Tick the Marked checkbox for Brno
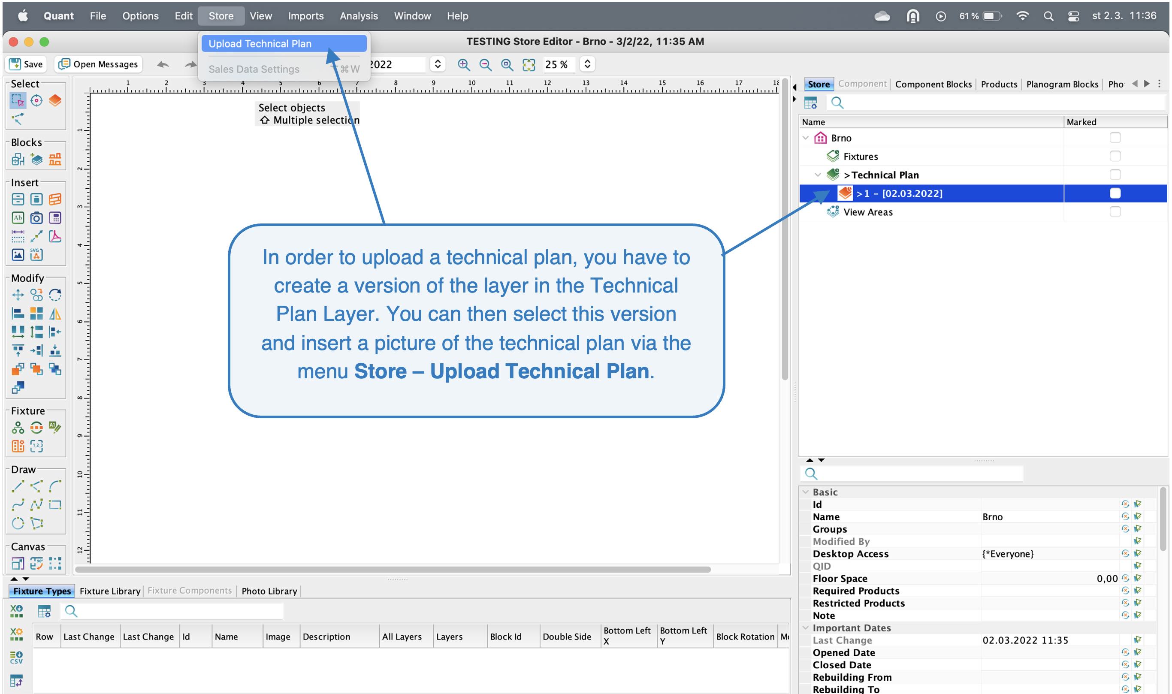The image size is (1172, 694). 1115,138
